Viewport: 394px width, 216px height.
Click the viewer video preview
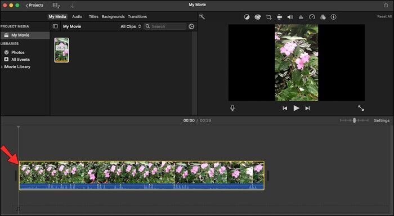tap(296, 62)
